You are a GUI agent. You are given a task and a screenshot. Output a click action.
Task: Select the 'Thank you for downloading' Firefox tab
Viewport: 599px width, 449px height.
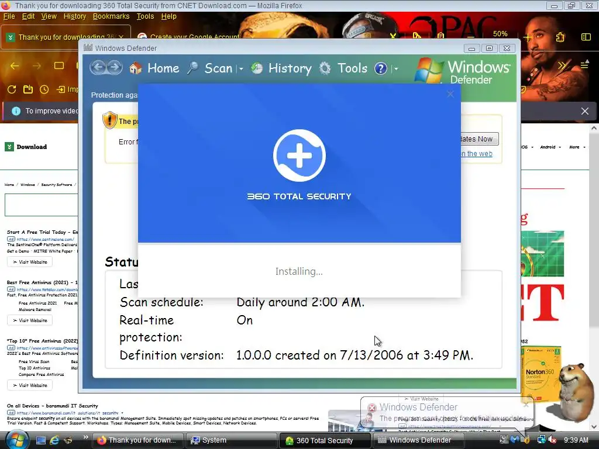pyautogui.click(x=66, y=37)
